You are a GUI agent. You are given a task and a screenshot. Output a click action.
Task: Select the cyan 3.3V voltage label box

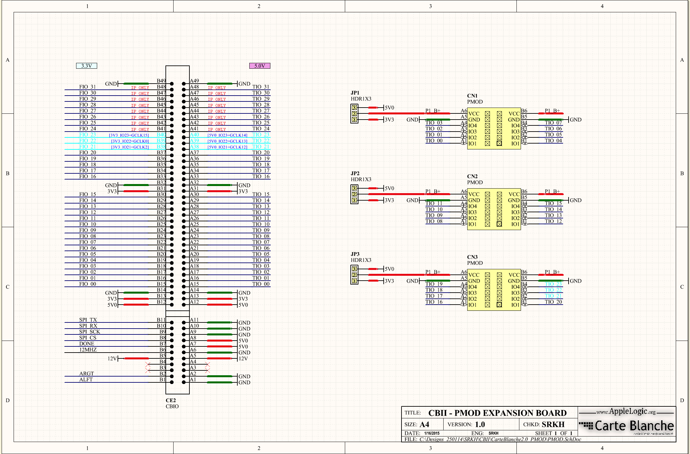(x=86, y=66)
